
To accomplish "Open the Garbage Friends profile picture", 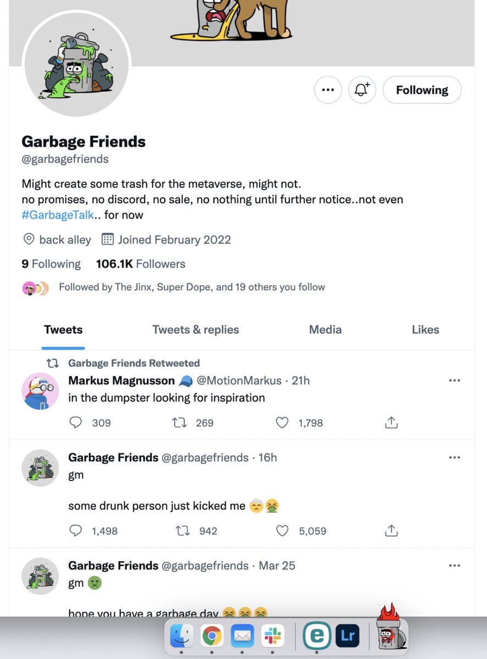I will coord(77,64).
